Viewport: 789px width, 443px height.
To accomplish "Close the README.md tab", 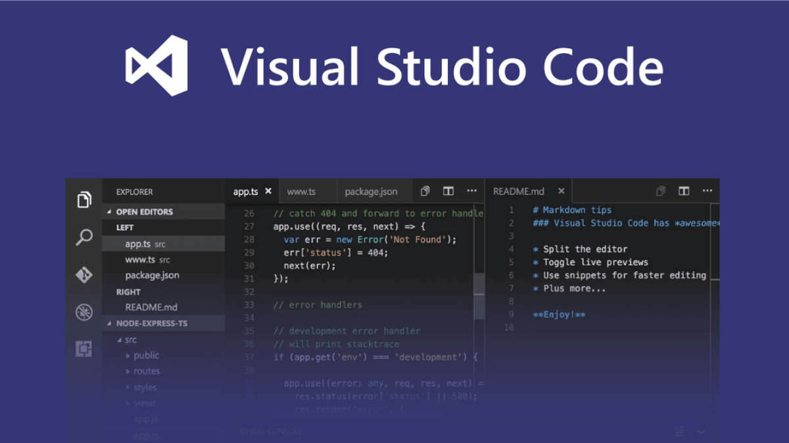I will tap(562, 190).
